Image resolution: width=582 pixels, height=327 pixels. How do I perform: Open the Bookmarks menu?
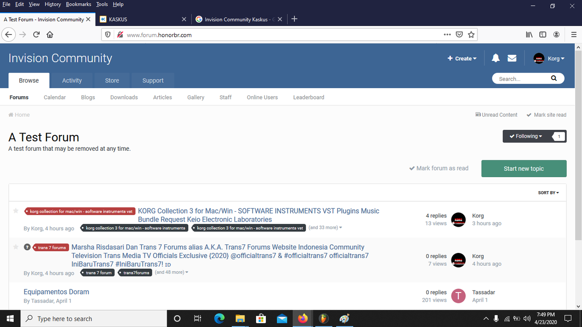coord(78,4)
